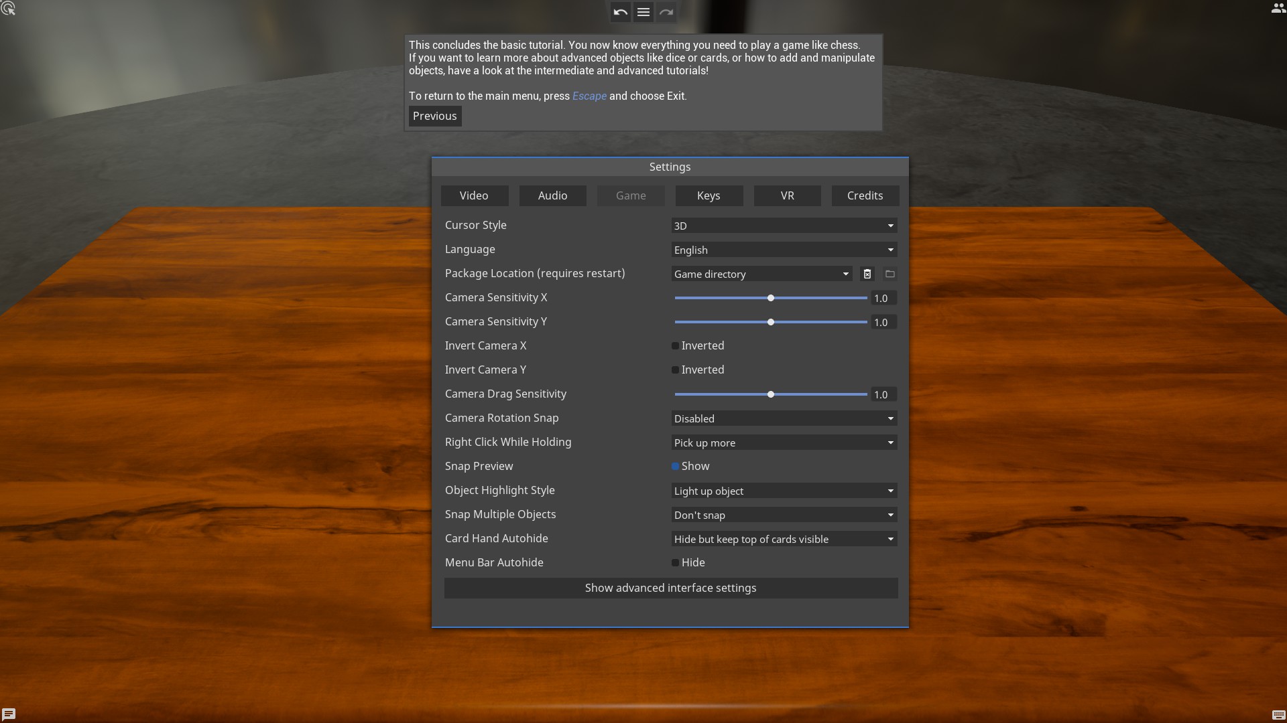Screen dimensions: 1287x723
Task: Click Show advanced interface settings button
Action: click(x=670, y=588)
